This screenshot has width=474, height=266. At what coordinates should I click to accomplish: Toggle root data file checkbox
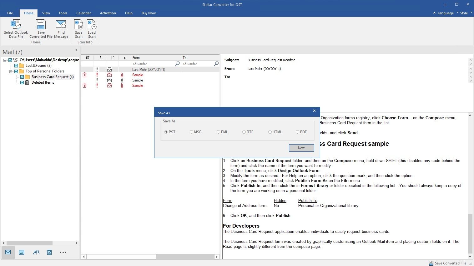(10, 60)
